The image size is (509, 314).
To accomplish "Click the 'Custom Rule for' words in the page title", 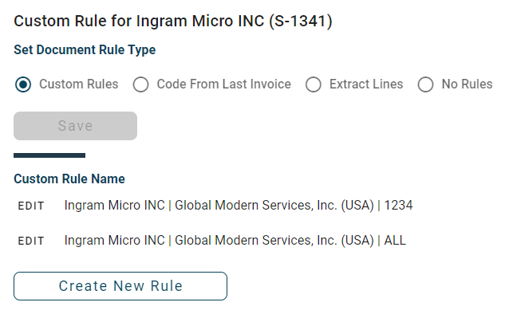I will tap(73, 22).
